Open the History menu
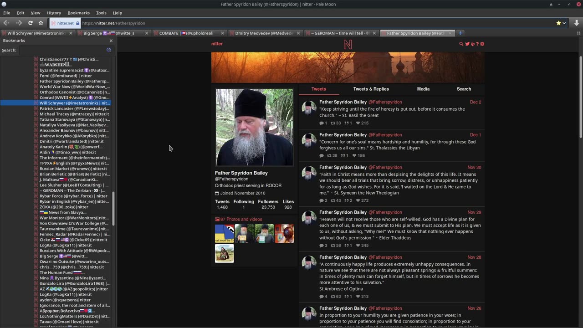This screenshot has width=583, height=328. (x=54, y=13)
